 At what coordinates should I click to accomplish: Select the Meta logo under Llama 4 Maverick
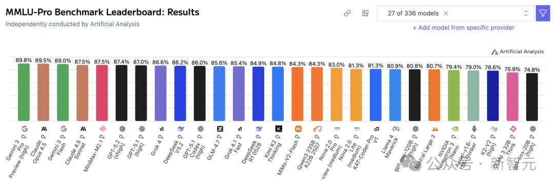click(x=395, y=129)
